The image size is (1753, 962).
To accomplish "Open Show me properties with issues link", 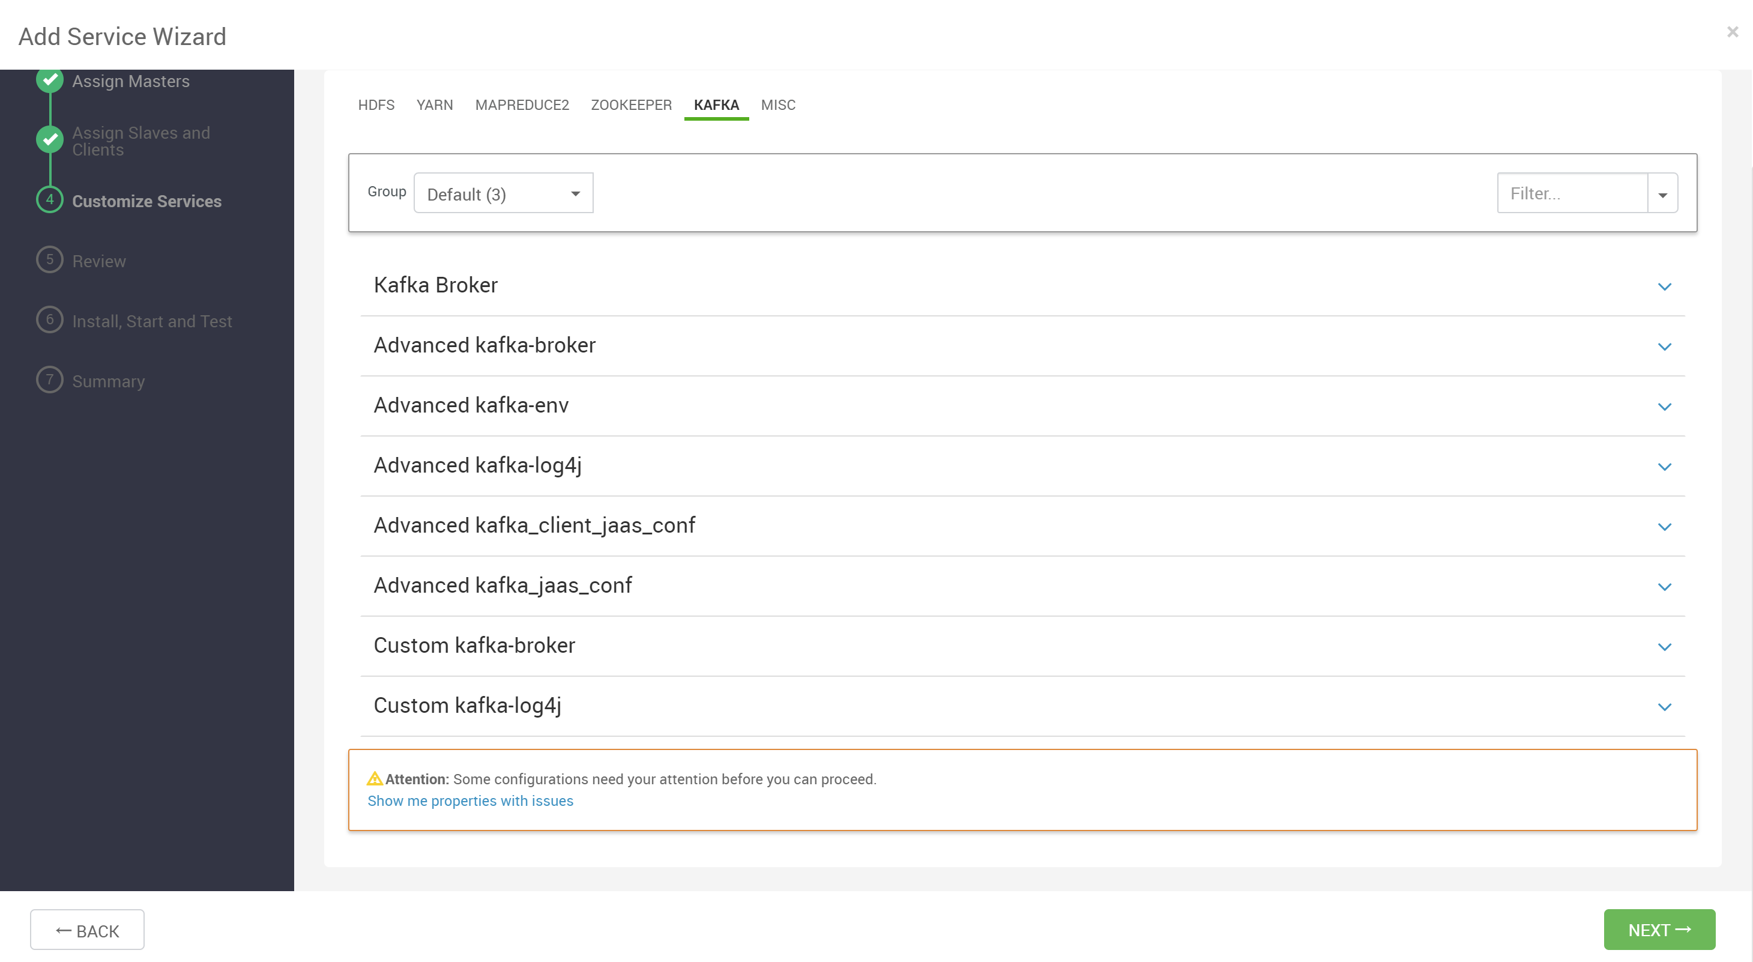I will [470, 800].
